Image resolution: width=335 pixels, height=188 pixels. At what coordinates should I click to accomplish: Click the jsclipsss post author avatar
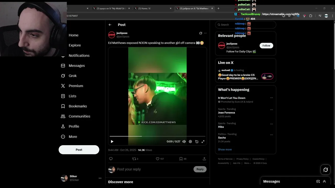(112, 35)
